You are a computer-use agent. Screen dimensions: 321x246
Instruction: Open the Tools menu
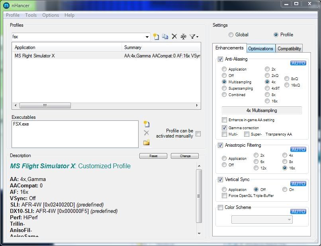(31, 15)
